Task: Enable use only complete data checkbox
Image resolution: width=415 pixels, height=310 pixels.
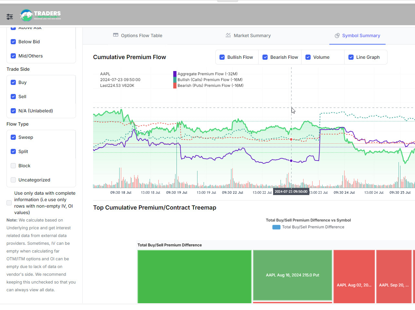Action: click(9, 203)
